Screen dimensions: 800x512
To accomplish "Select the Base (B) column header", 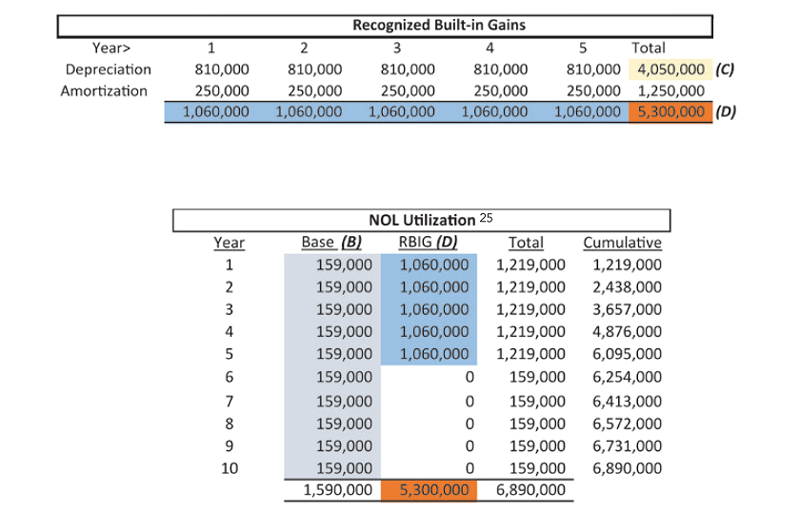I will pyautogui.click(x=330, y=242).
